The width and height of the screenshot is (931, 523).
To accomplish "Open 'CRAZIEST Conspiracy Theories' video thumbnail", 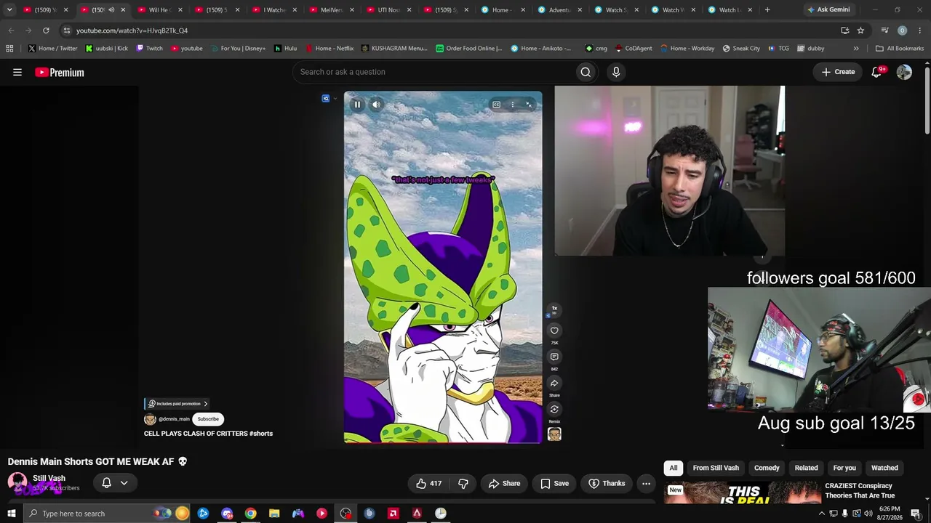I will click(x=742, y=492).
